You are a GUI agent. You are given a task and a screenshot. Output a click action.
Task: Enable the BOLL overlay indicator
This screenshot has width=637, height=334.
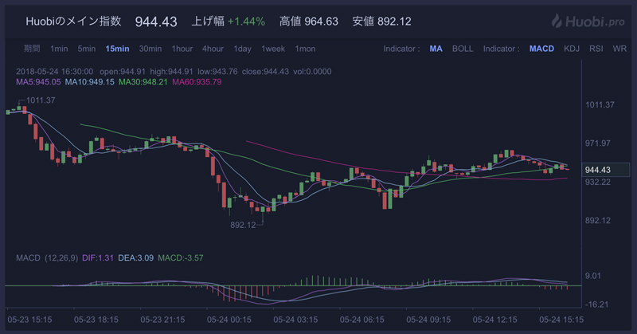click(463, 49)
